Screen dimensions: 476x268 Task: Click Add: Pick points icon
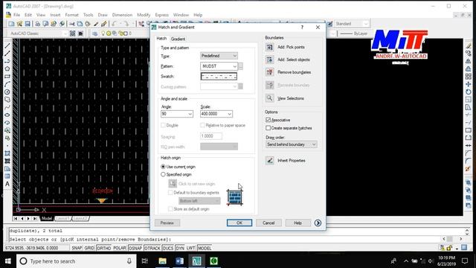(269, 47)
